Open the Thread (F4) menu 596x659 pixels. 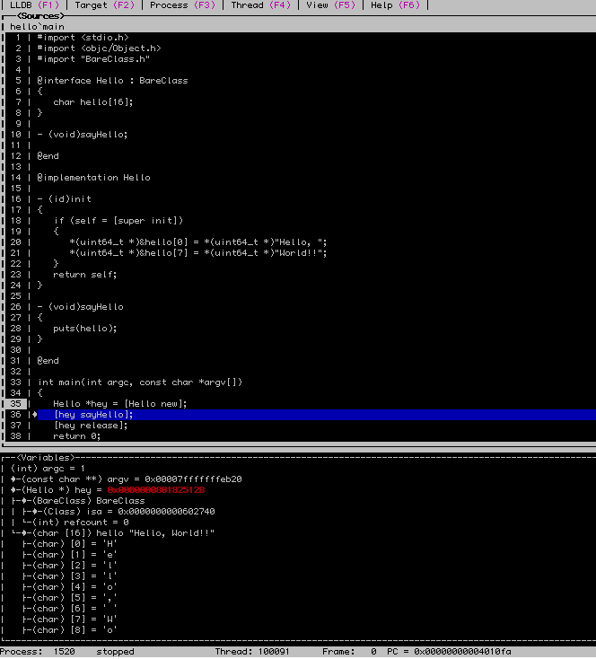(x=259, y=5)
